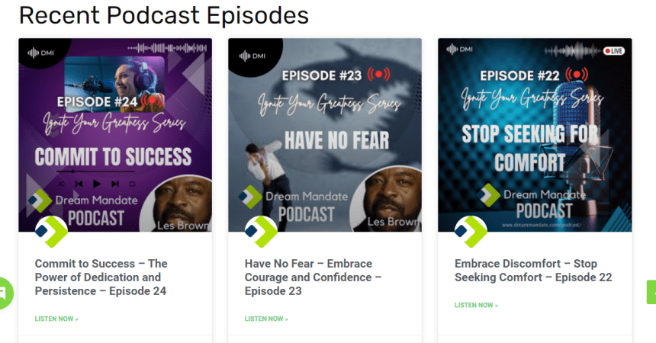Open title link Have No Fear Episode 23
Screen dimensions: 656x343
pyautogui.click(x=314, y=277)
